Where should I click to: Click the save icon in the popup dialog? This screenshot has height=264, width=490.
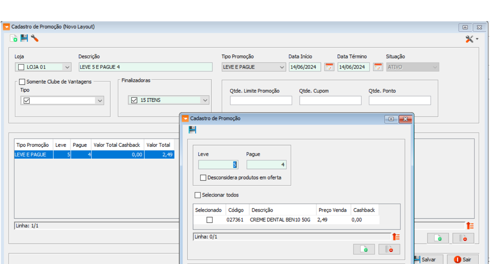192,130
